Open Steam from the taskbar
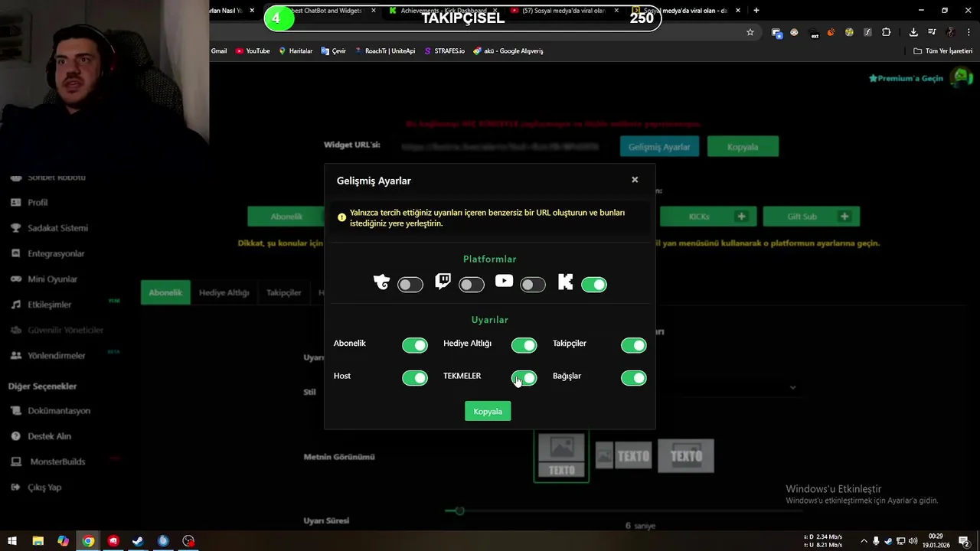The width and height of the screenshot is (980, 551). (138, 541)
